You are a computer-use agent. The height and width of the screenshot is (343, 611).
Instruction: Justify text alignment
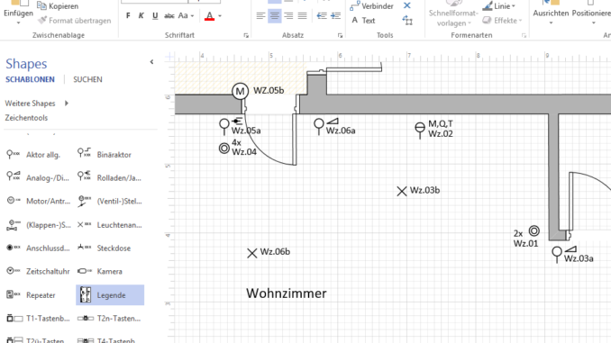point(303,16)
